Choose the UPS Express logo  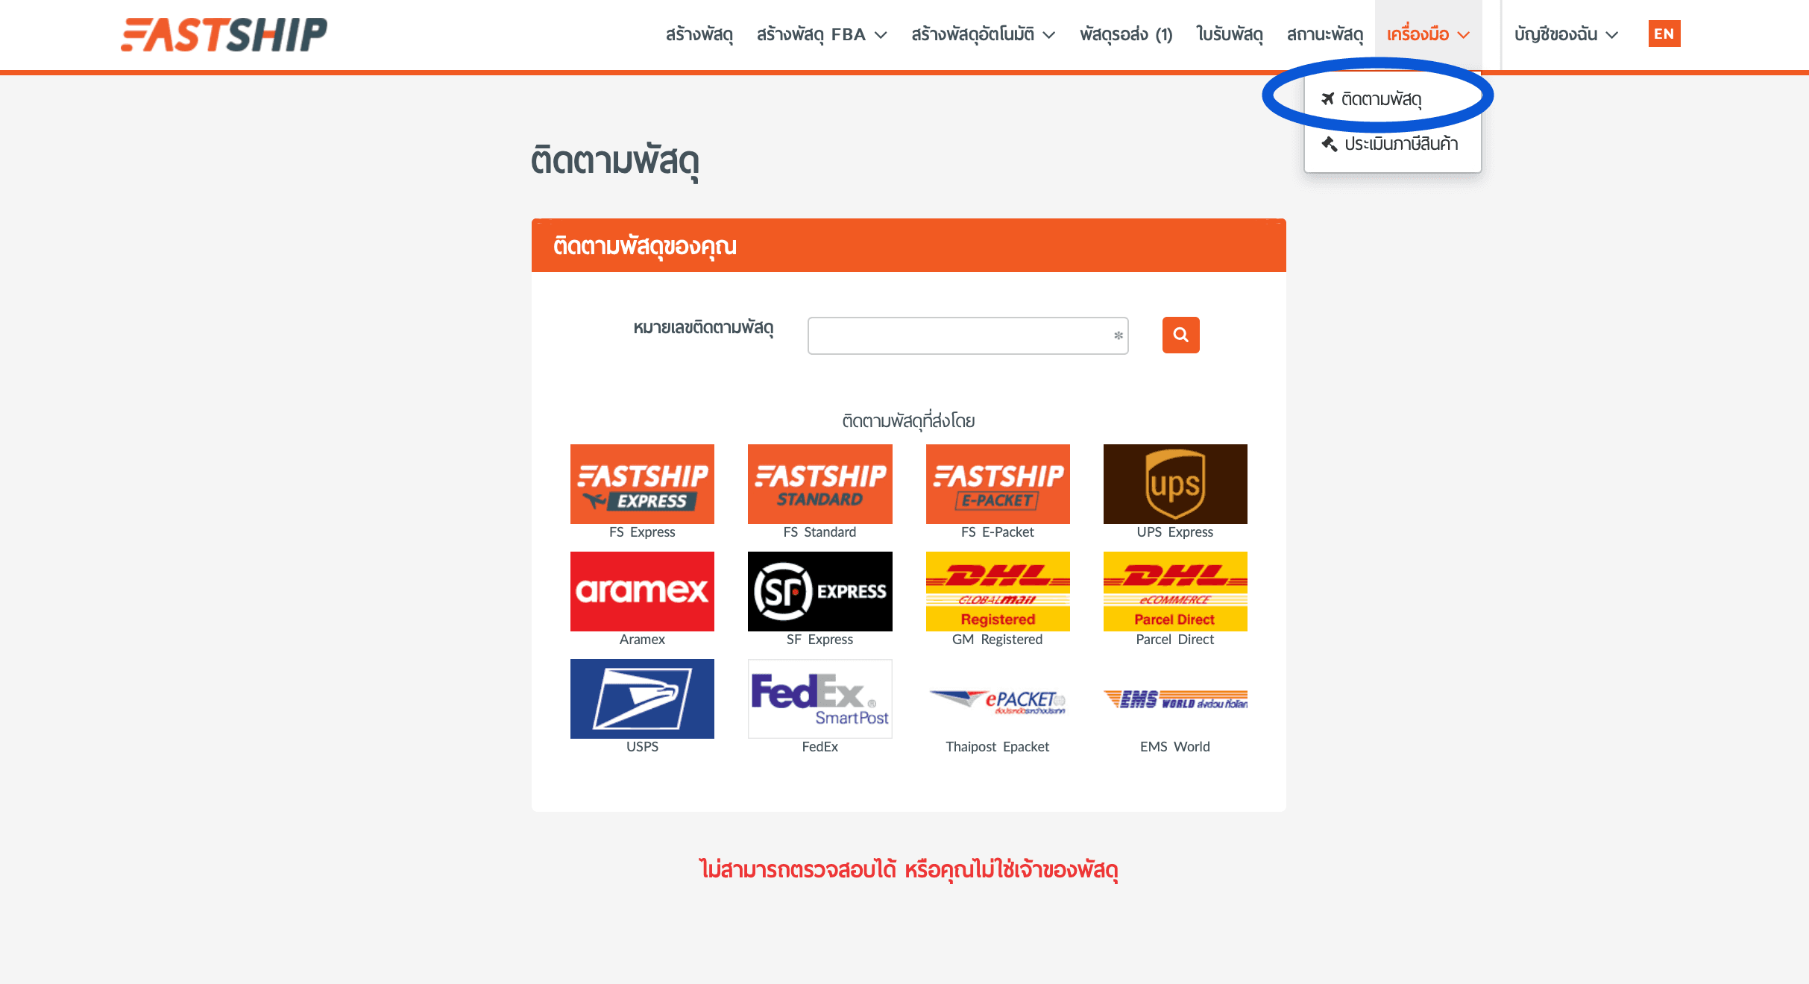[1175, 484]
